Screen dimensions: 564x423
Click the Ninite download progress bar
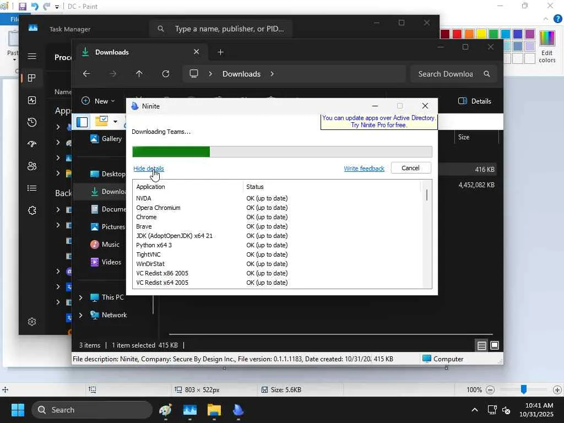tap(282, 152)
